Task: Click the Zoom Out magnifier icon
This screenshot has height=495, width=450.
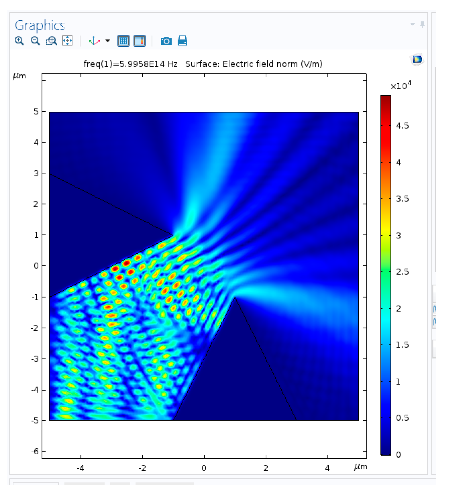Action: [x=35, y=41]
